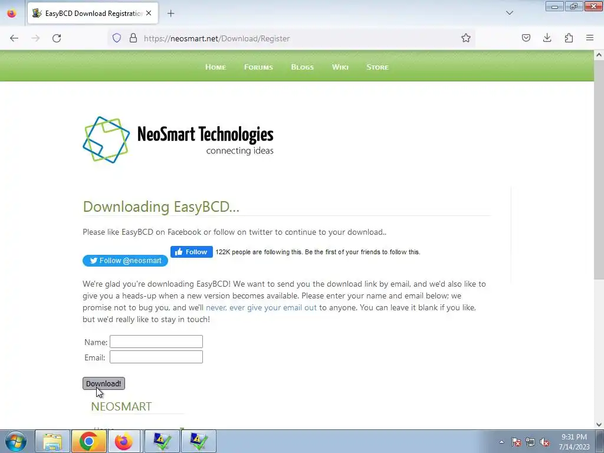This screenshot has width=604, height=453.
Task: Open the Blogs navigation item
Action: tap(303, 67)
